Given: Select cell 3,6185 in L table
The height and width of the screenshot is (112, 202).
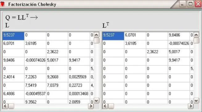Looking at the screenshot, I should point(35,44).
